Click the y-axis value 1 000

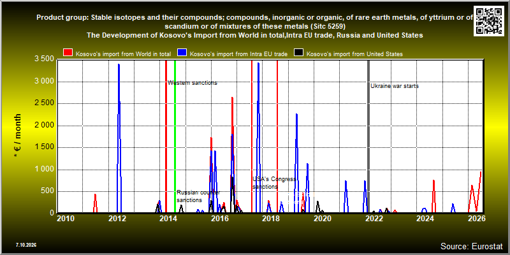(44, 170)
